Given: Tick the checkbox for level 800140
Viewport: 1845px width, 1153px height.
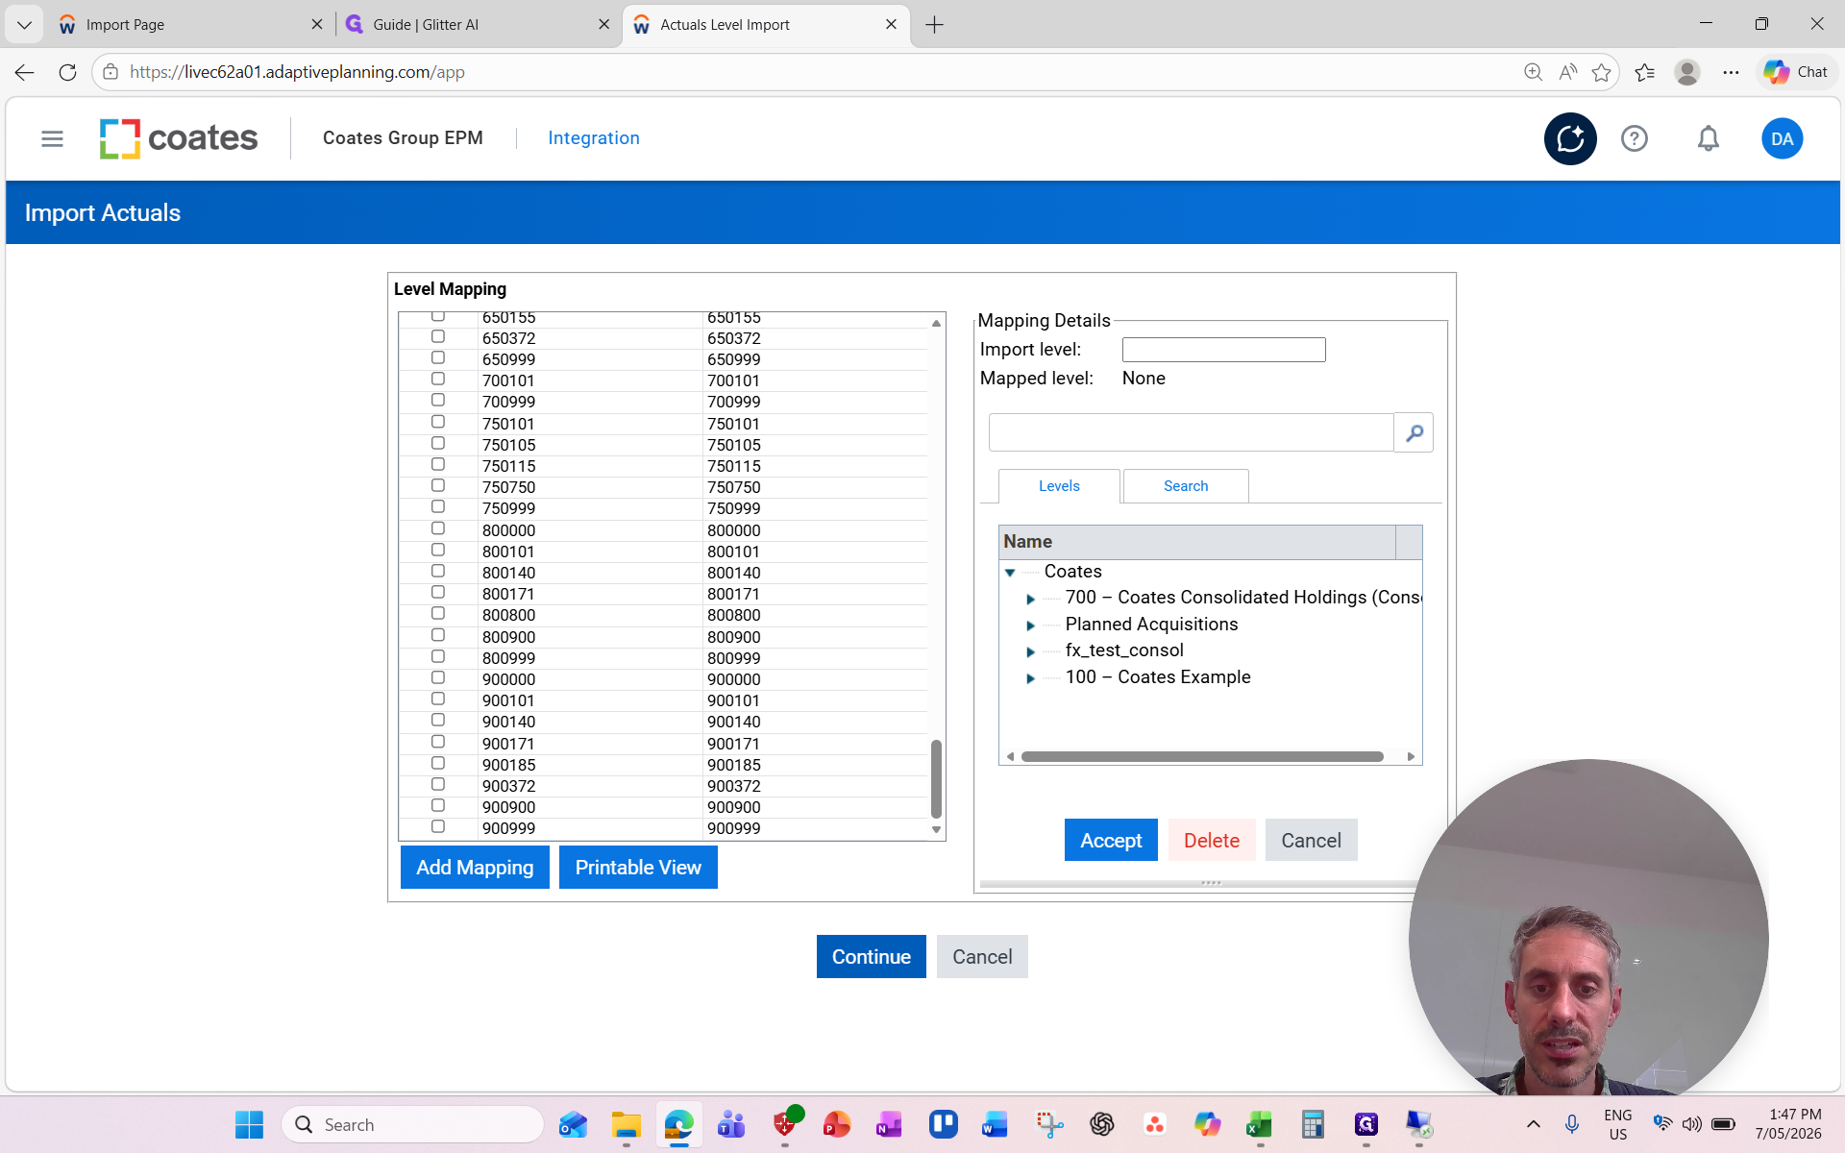Looking at the screenshot, I should tap(438, 571).
